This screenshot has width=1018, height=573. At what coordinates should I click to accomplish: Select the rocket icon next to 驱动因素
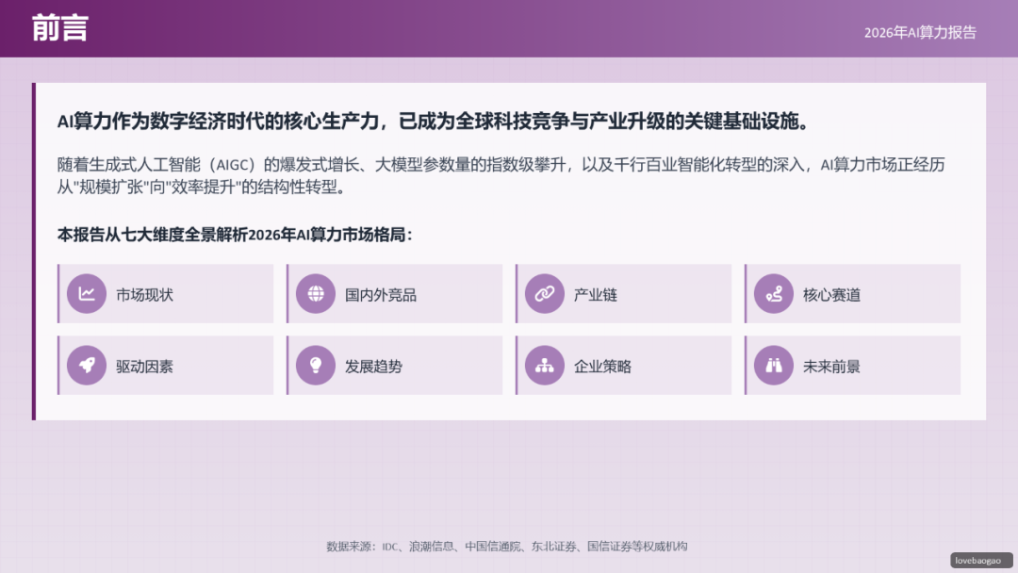pos(87,365)
